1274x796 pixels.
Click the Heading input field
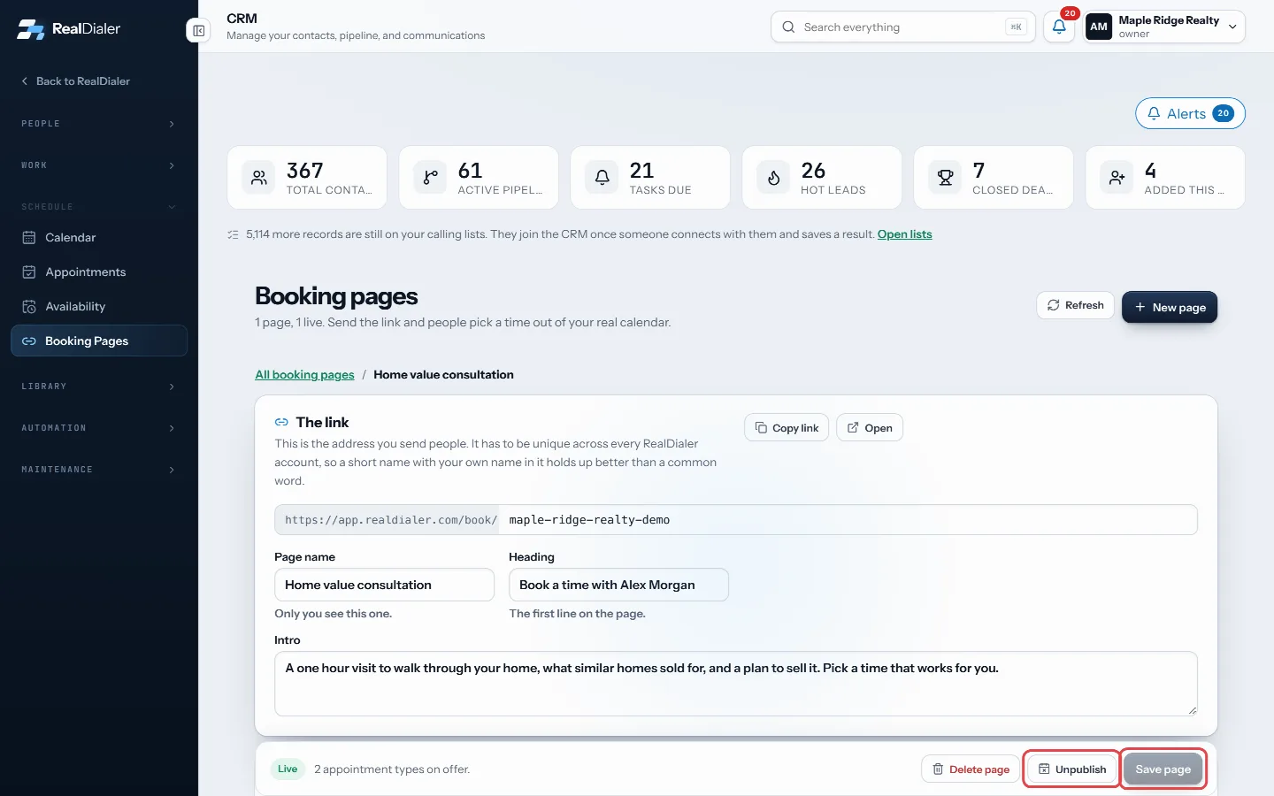pyautogui.click(x=618, y=585)
